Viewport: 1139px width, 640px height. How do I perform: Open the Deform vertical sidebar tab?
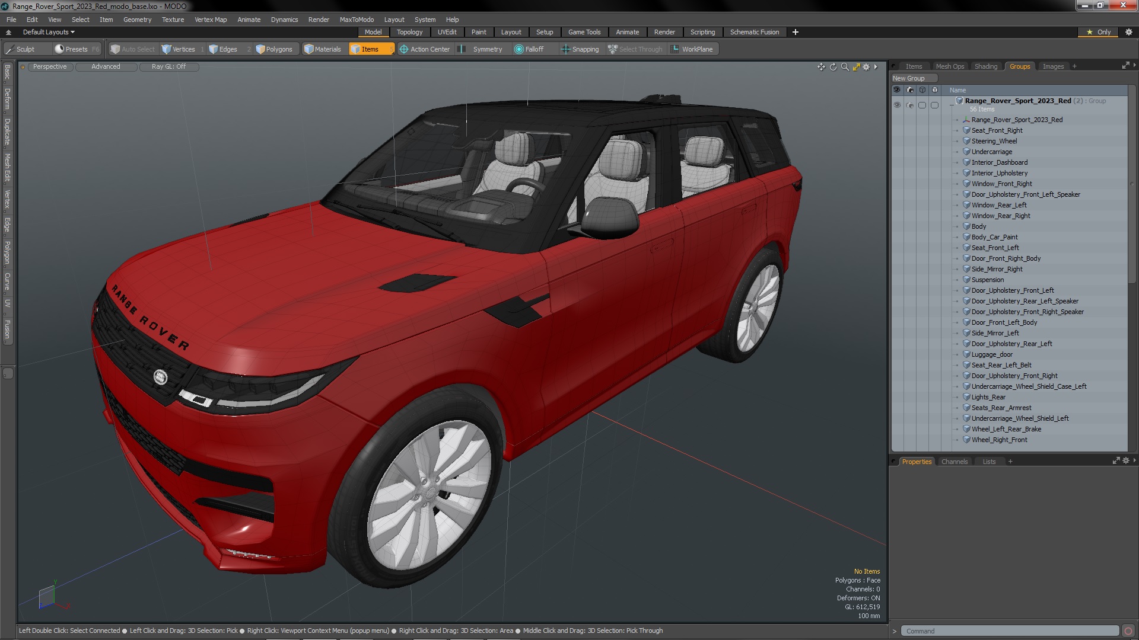[8, 100]
